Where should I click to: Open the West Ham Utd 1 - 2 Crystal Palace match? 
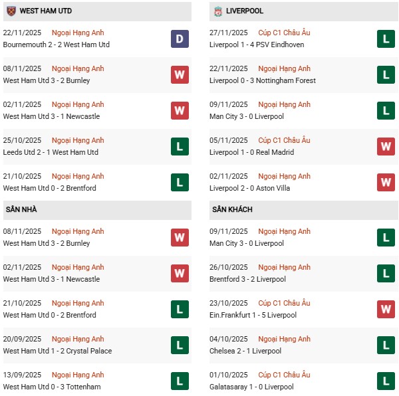57,351
